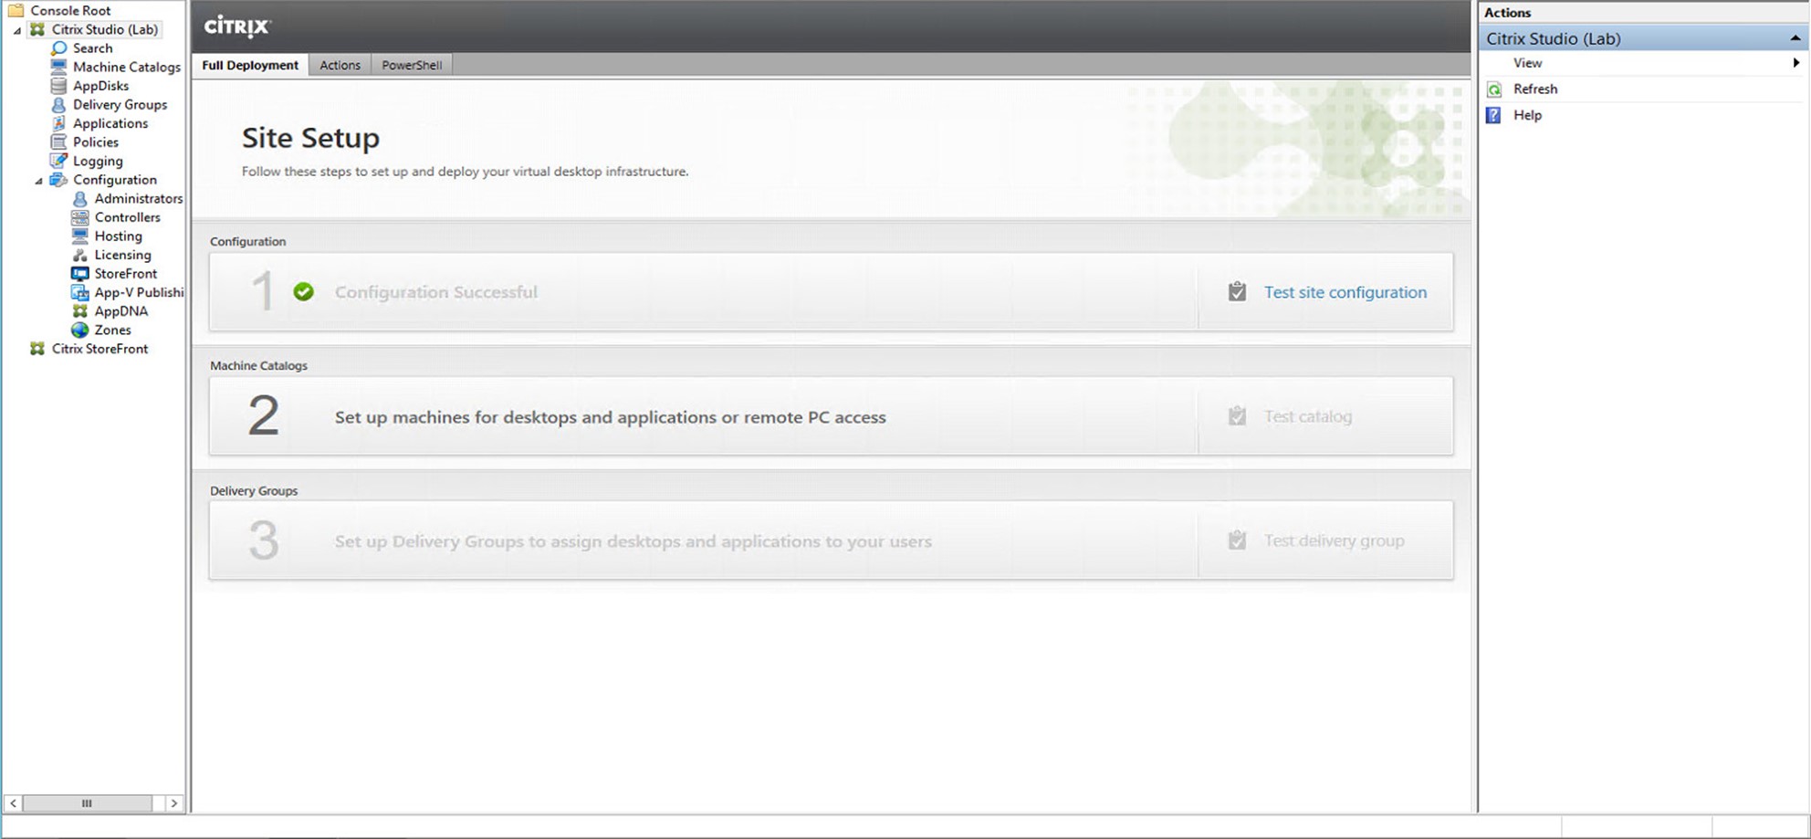Image resolution: width=1811 pixels, height=839 pixels.
Task: Select the Zones tree label
Action: coord(112,330)
